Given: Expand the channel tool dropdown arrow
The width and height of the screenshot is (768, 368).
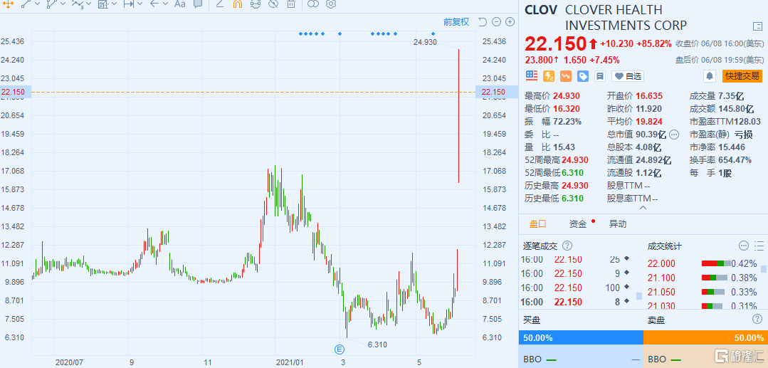Looking at the screenshot, I should [x=63, y=4].
